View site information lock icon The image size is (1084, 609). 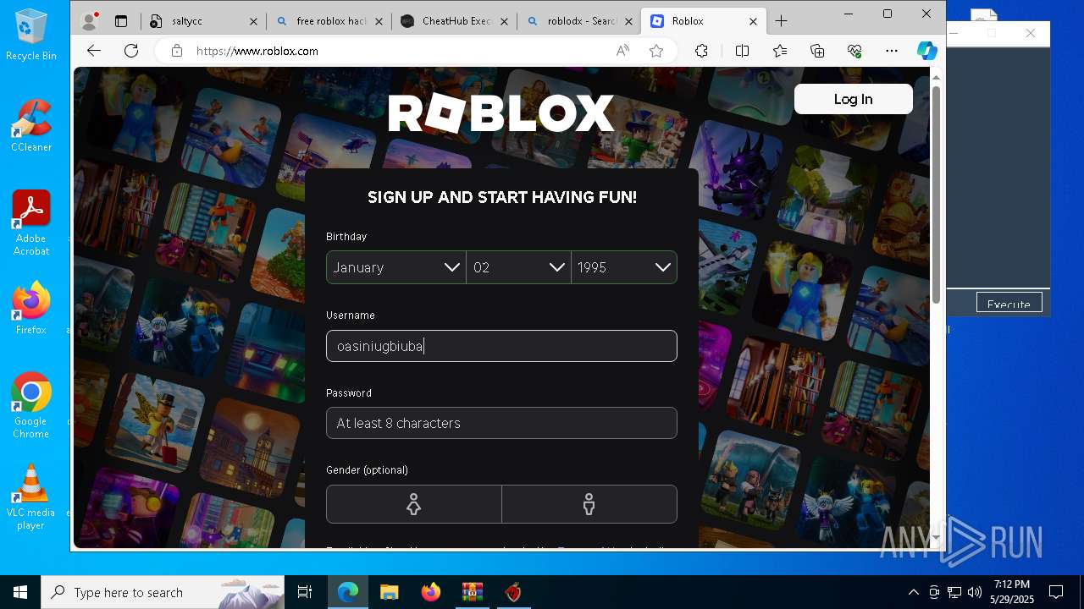(x=177, y=51)
